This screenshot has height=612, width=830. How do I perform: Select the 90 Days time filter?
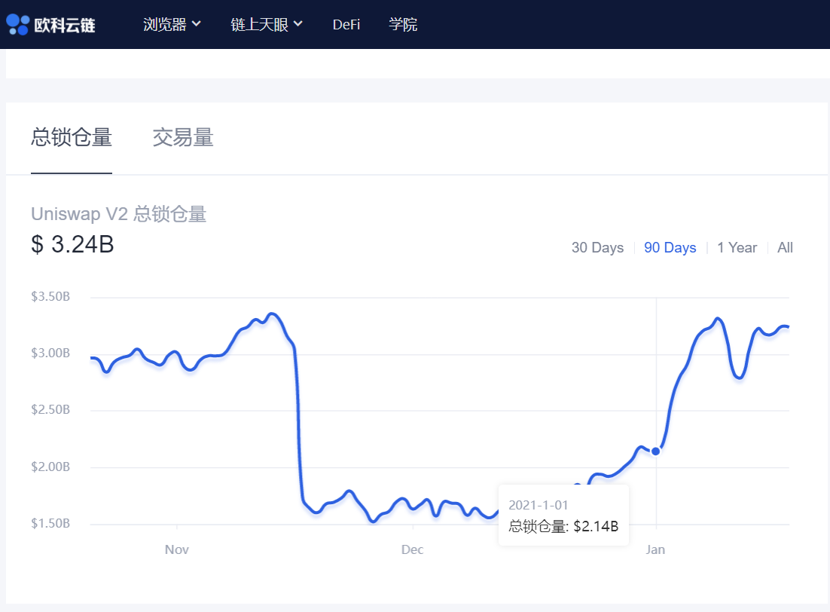(670, 247)
